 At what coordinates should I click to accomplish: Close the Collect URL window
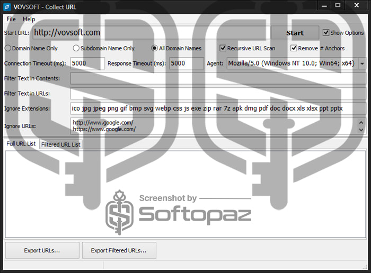tap(357, 6)
